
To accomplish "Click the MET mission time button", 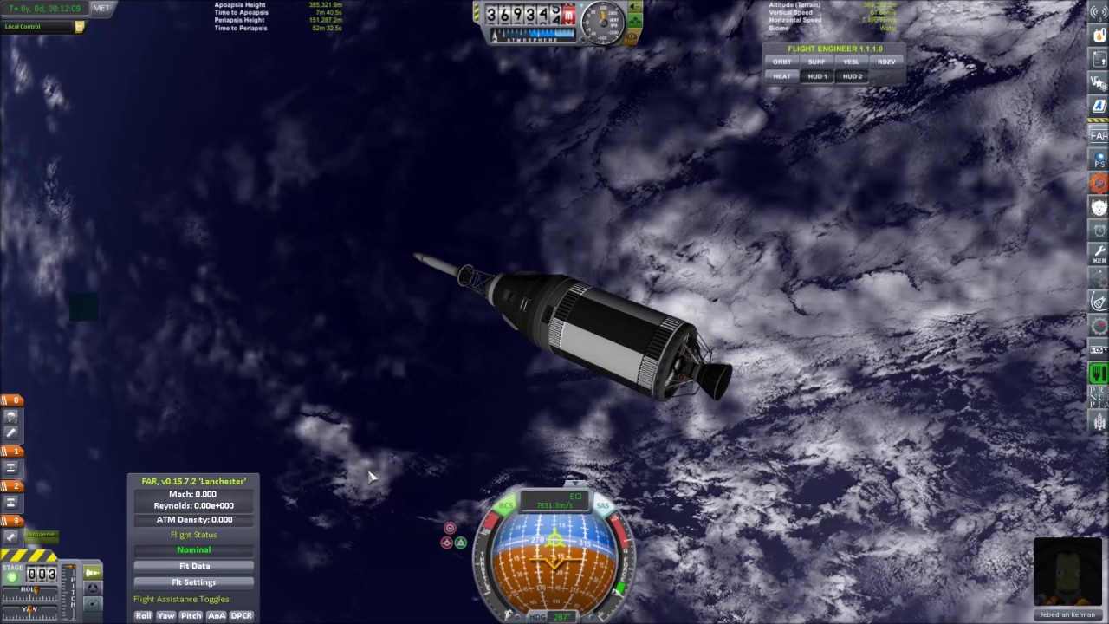I will coord(101,8).
